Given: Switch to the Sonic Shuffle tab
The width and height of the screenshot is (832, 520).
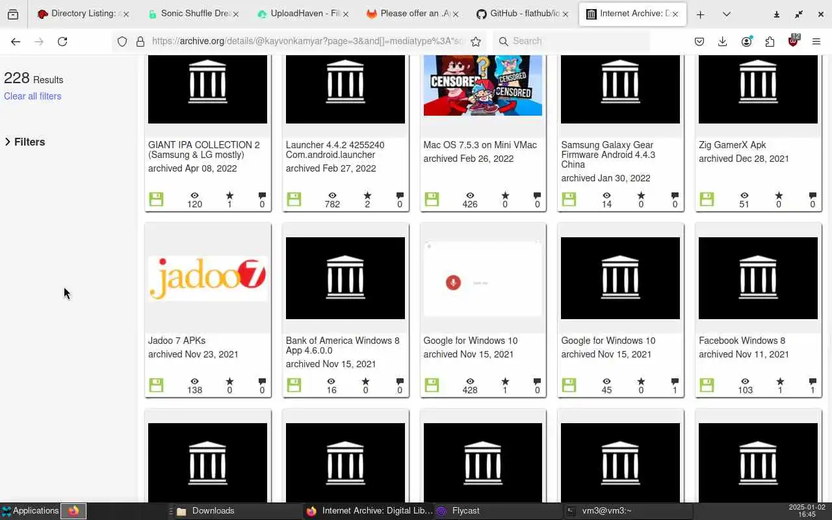Looking at the screenshot, I should click(x=194, y=14).
